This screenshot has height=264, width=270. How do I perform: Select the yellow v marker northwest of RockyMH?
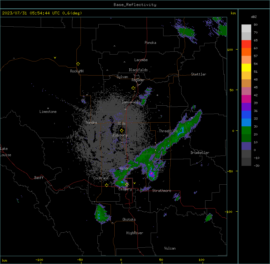(x=55, y=58)
